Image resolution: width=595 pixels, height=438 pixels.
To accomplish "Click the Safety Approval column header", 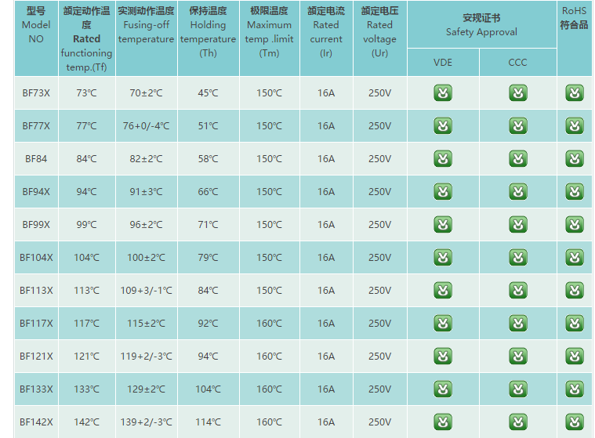I will point(481,25).
